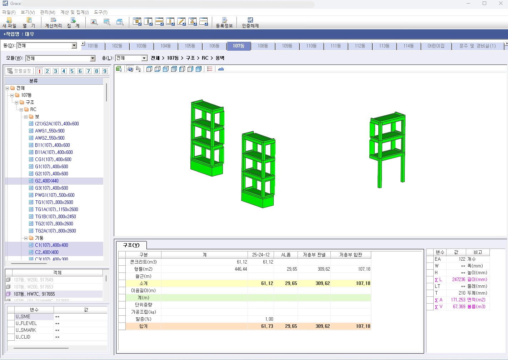Screen dimensions: 508x360
Task: Collapse the 107동 tree node
Action: (12, 95)
